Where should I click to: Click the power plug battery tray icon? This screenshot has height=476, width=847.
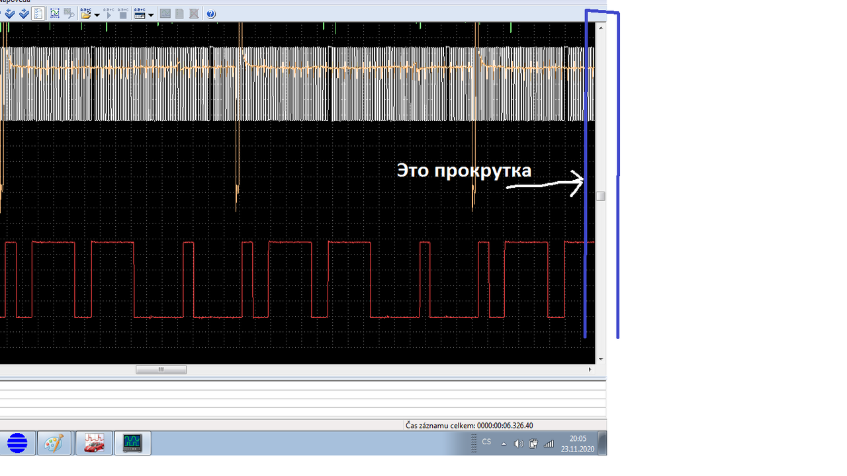533,444
